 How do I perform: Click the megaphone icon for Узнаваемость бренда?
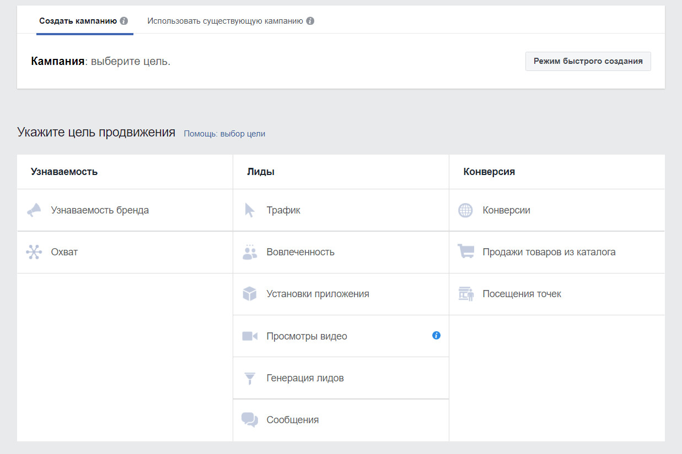tap(34, 210)
